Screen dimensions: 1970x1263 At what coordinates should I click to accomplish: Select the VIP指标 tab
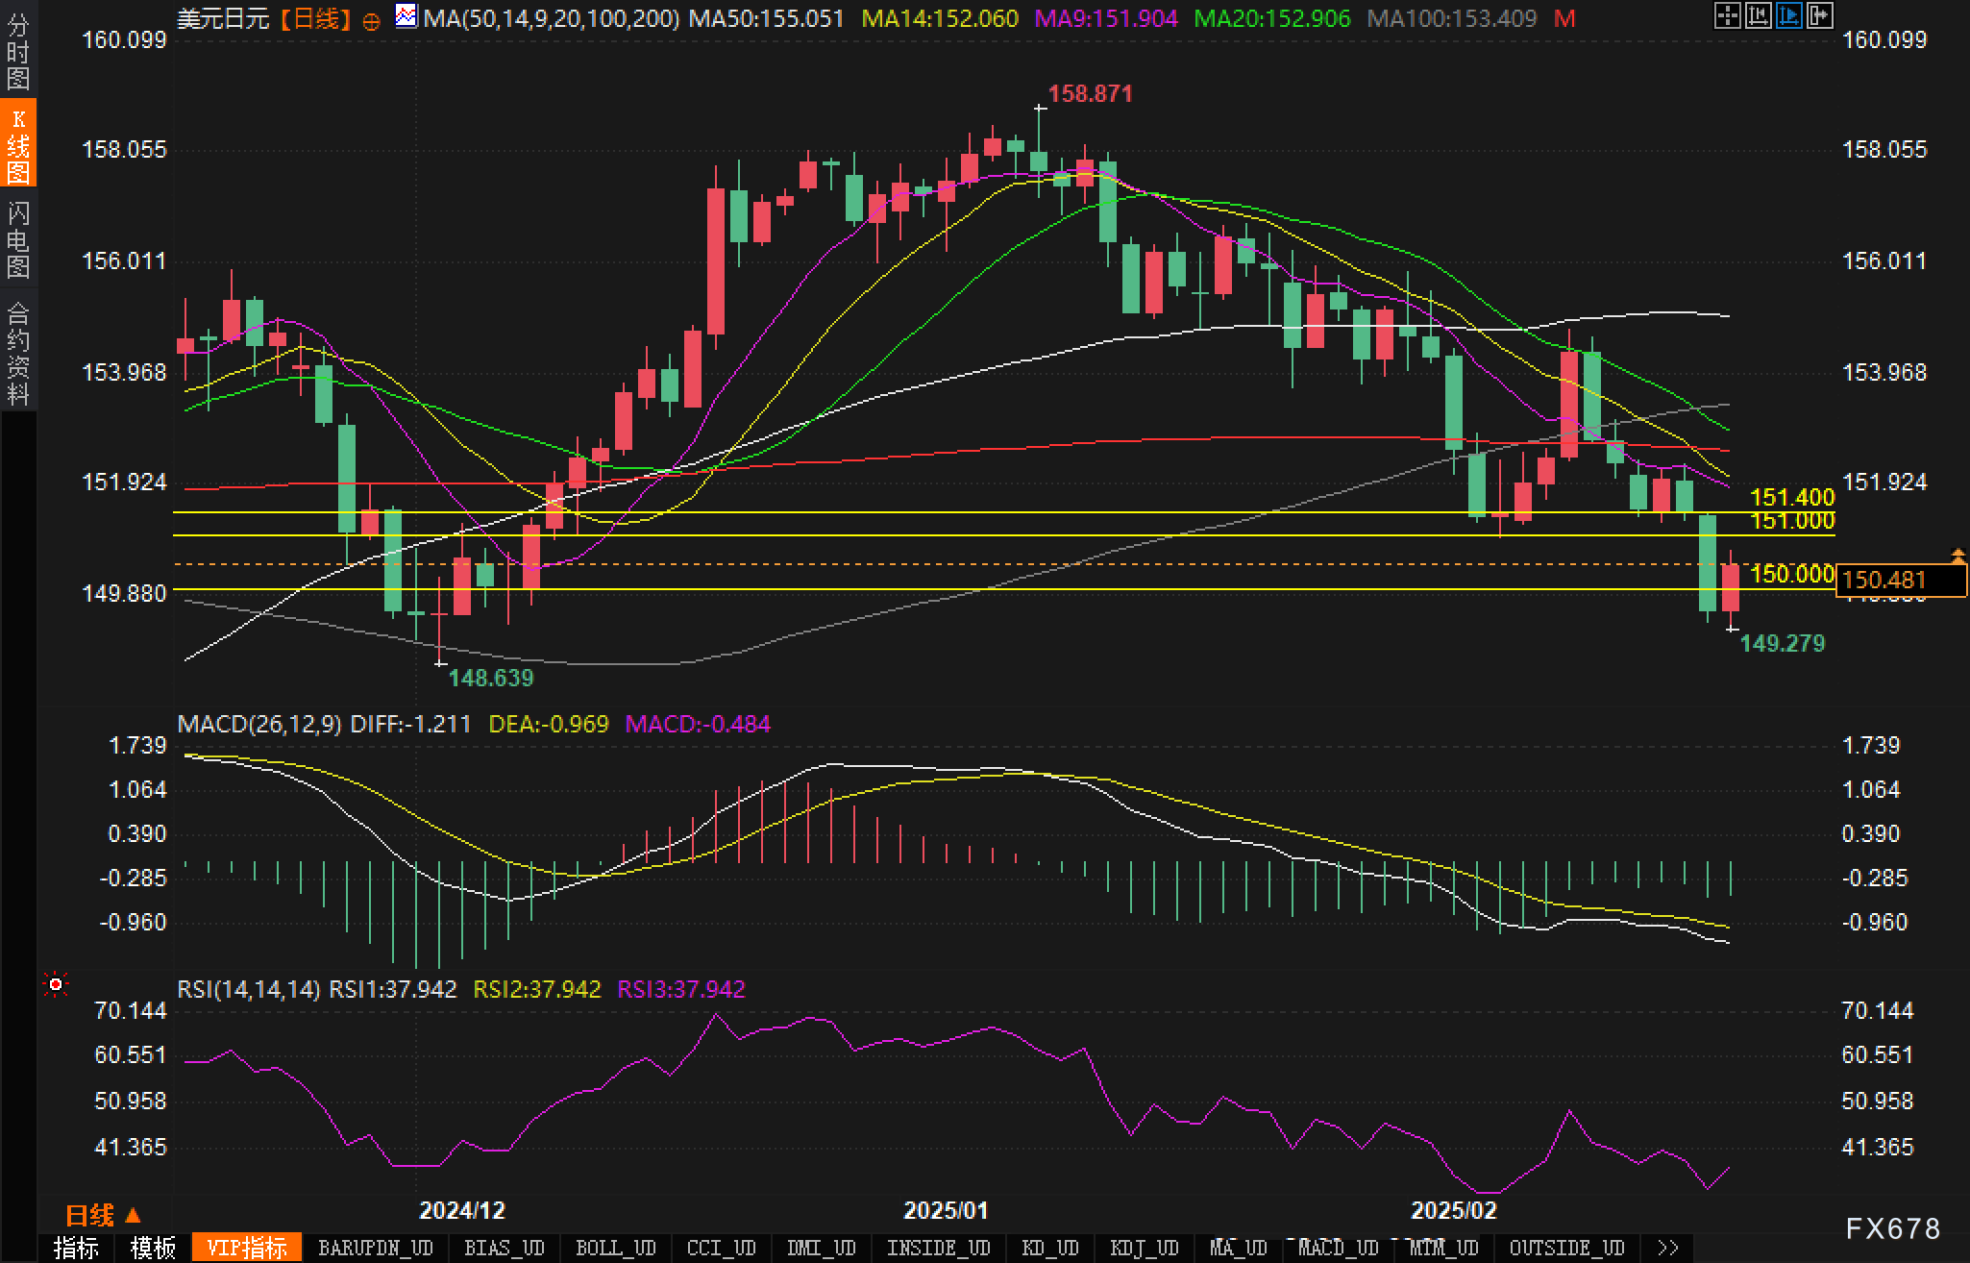(247, 1248)
